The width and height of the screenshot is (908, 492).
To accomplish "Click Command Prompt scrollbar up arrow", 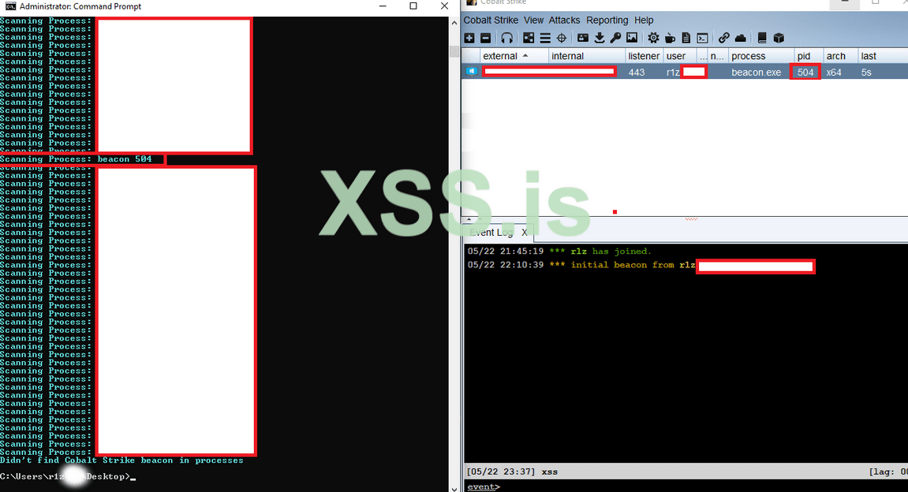I will point(454,23).
